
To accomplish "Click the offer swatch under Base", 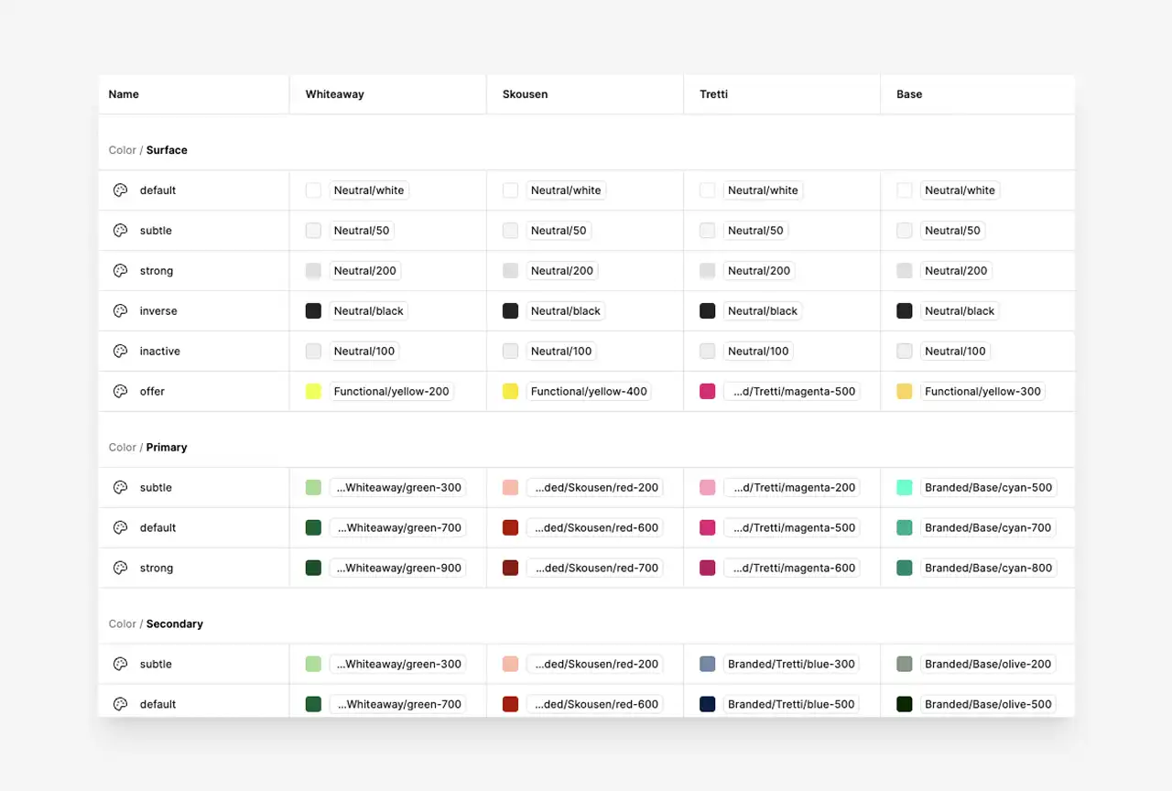I will [x=905, y=392].
